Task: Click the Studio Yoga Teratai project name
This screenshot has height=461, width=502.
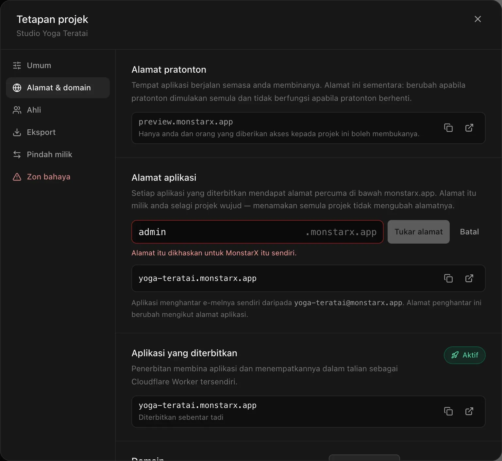Action: 52,33
